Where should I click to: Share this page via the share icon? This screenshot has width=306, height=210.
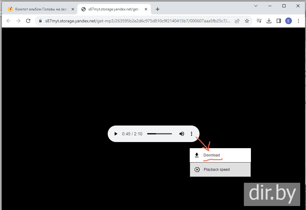[x=237, y=21]
